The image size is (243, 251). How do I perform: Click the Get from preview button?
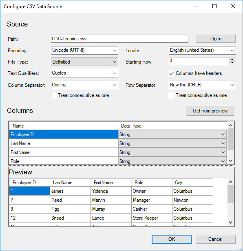click(x=210, y=111)
